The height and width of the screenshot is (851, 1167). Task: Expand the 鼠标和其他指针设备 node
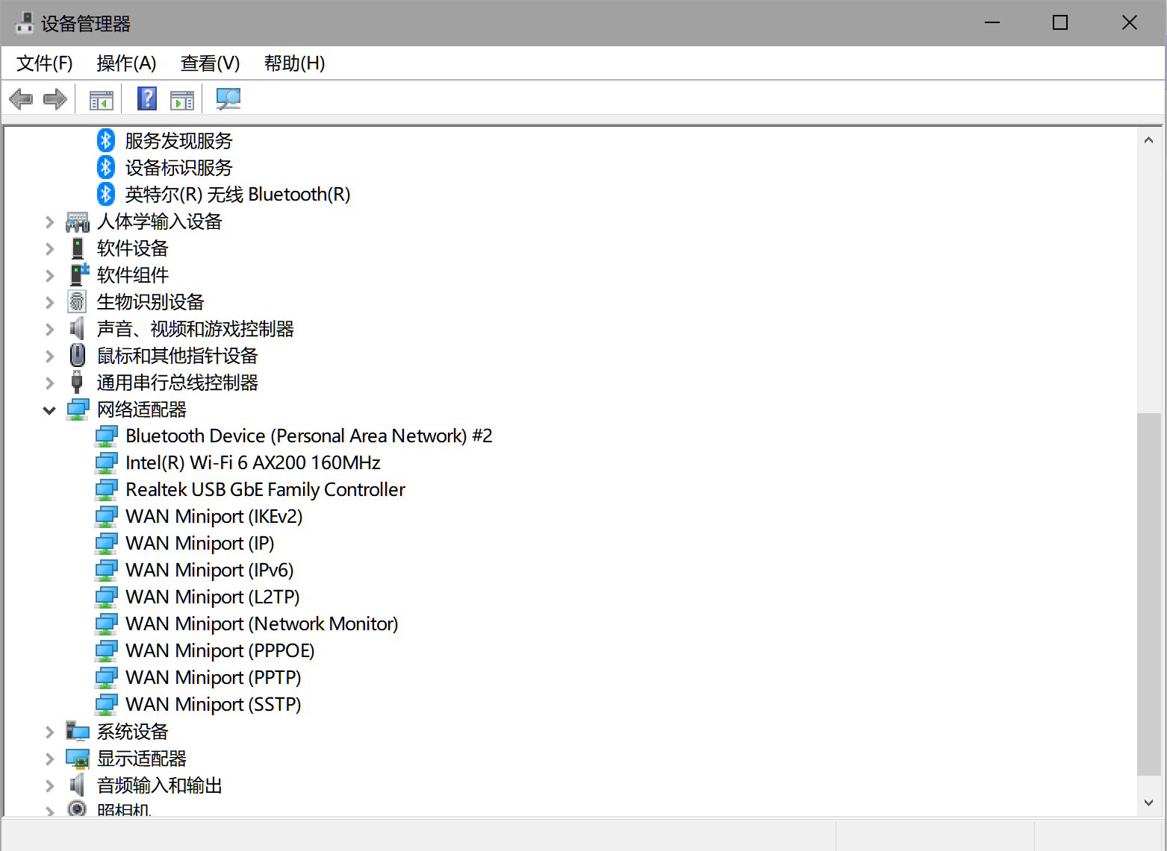pyautogui.click(x=49, y=356)
